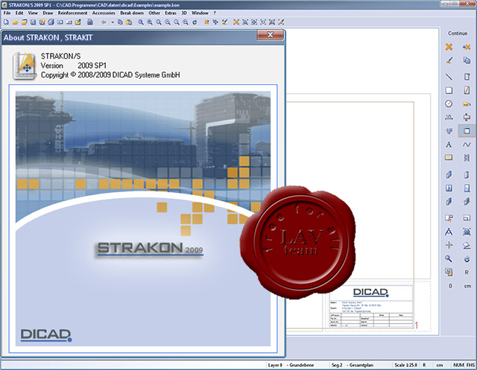Open the ? help menu

215,13
